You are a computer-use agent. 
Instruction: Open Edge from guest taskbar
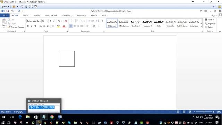[20, 117]
